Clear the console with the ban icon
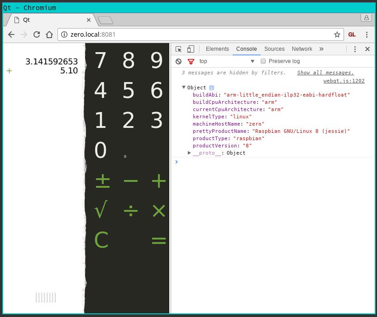Image resolution: width=377 pixels, height=317 pixels. (179, 61)
